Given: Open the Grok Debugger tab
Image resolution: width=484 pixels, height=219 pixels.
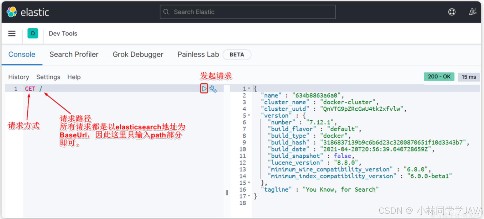Looking at the screenshot, I should (138, 54).
